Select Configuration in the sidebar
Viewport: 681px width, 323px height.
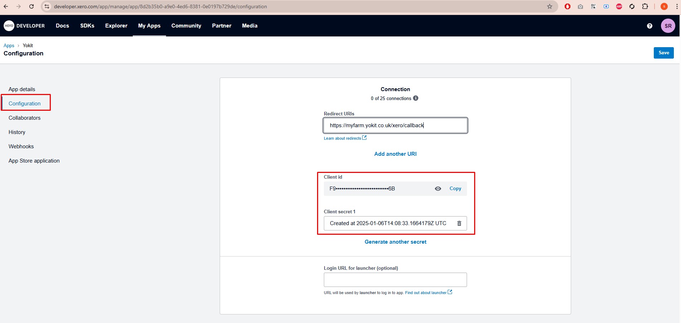[25, 104]
